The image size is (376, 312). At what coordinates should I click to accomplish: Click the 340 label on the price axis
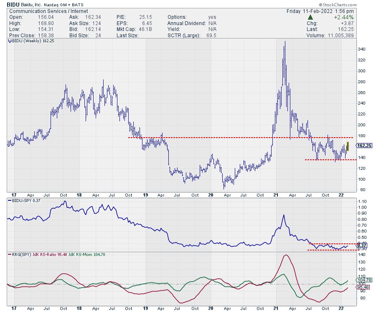(363, 49)
